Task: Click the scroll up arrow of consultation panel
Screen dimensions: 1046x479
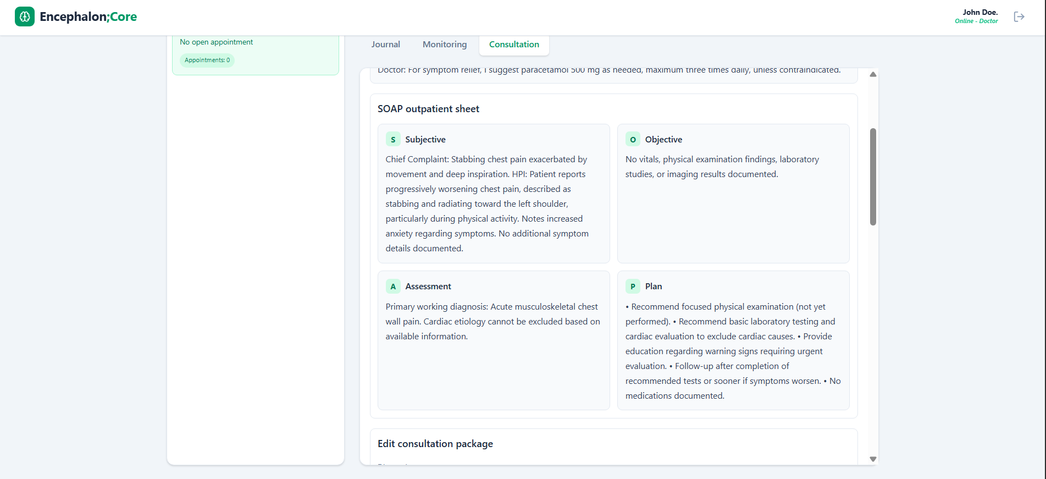Action: 873,74
